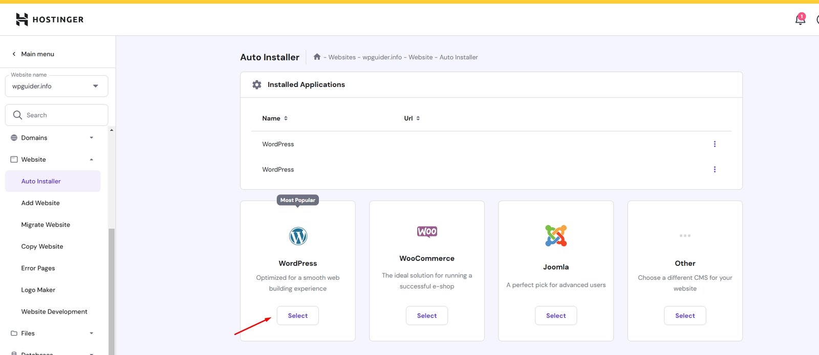Click the WordPress logo icon
This screenshot has width=819, height=355.
coord(298,236)
